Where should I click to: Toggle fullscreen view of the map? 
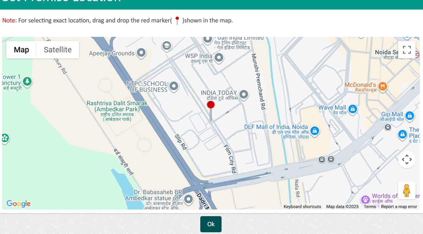point(407,50)
